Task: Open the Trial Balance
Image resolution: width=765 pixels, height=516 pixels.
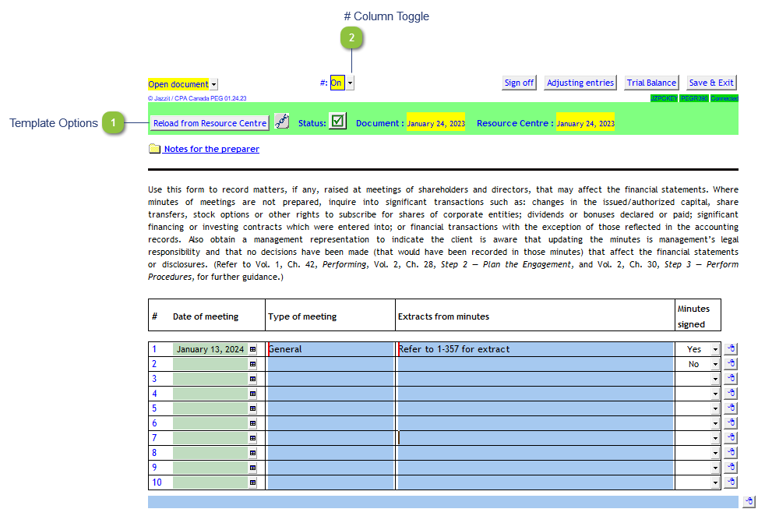Action: (651, 83)
